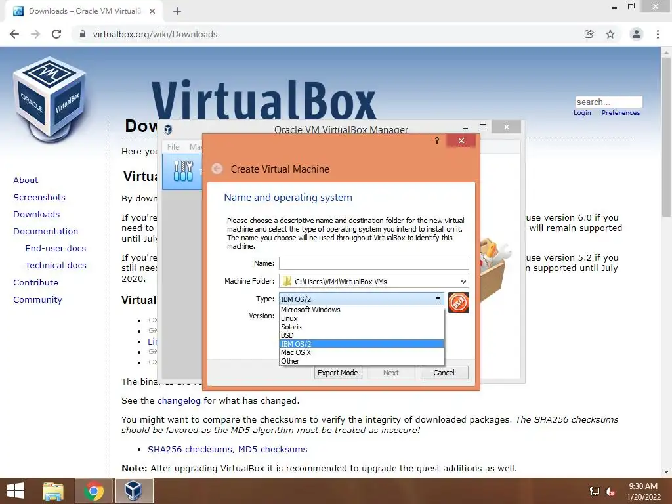Click the OS/2 logo icon beside Type
This screenshot has height=504, width=672.
(x=459, y=302)
